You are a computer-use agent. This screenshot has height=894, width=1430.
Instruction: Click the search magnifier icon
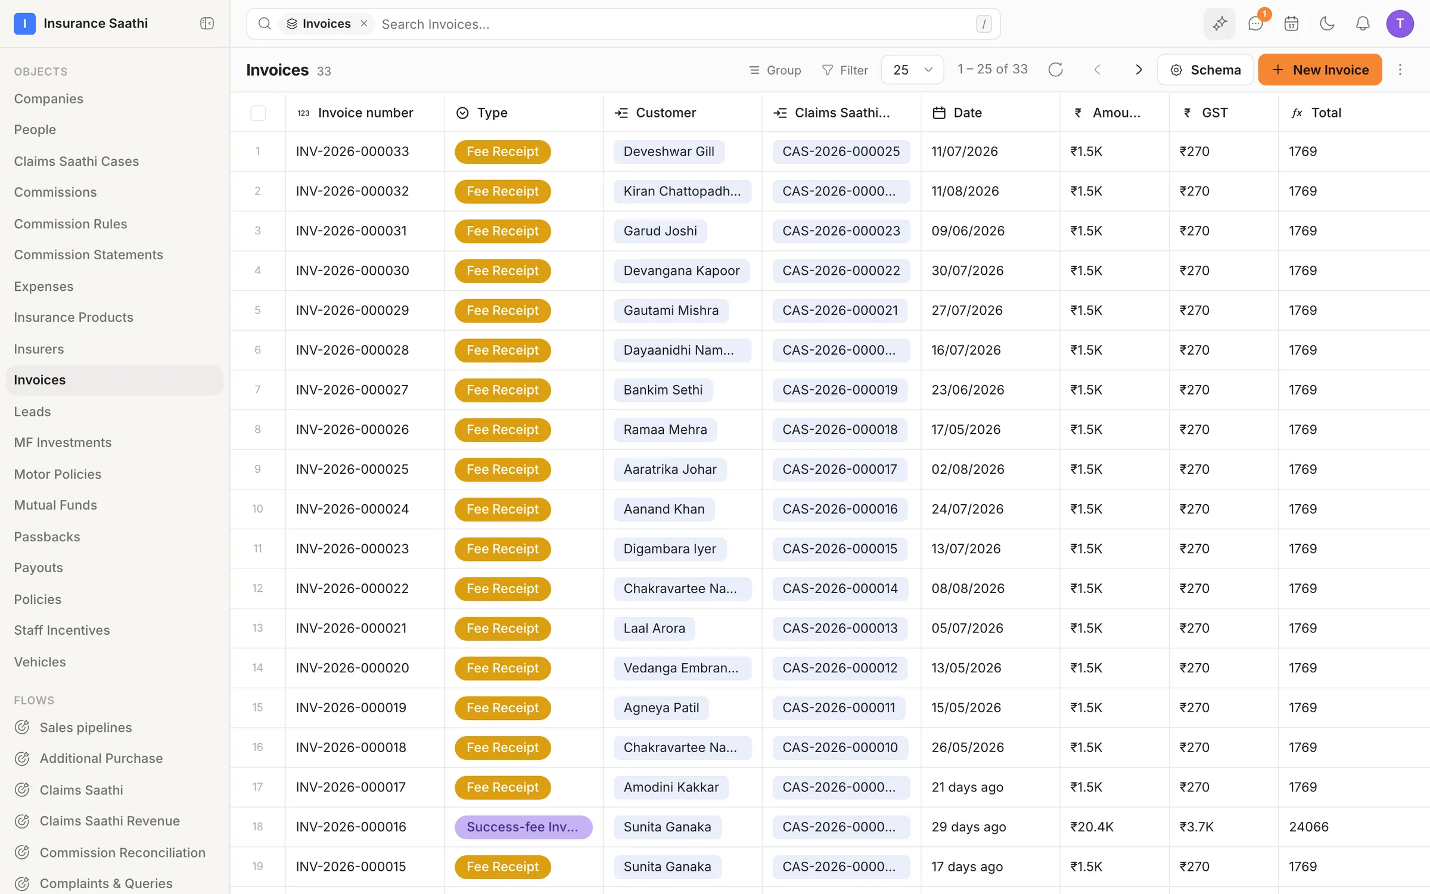(264, 24)
